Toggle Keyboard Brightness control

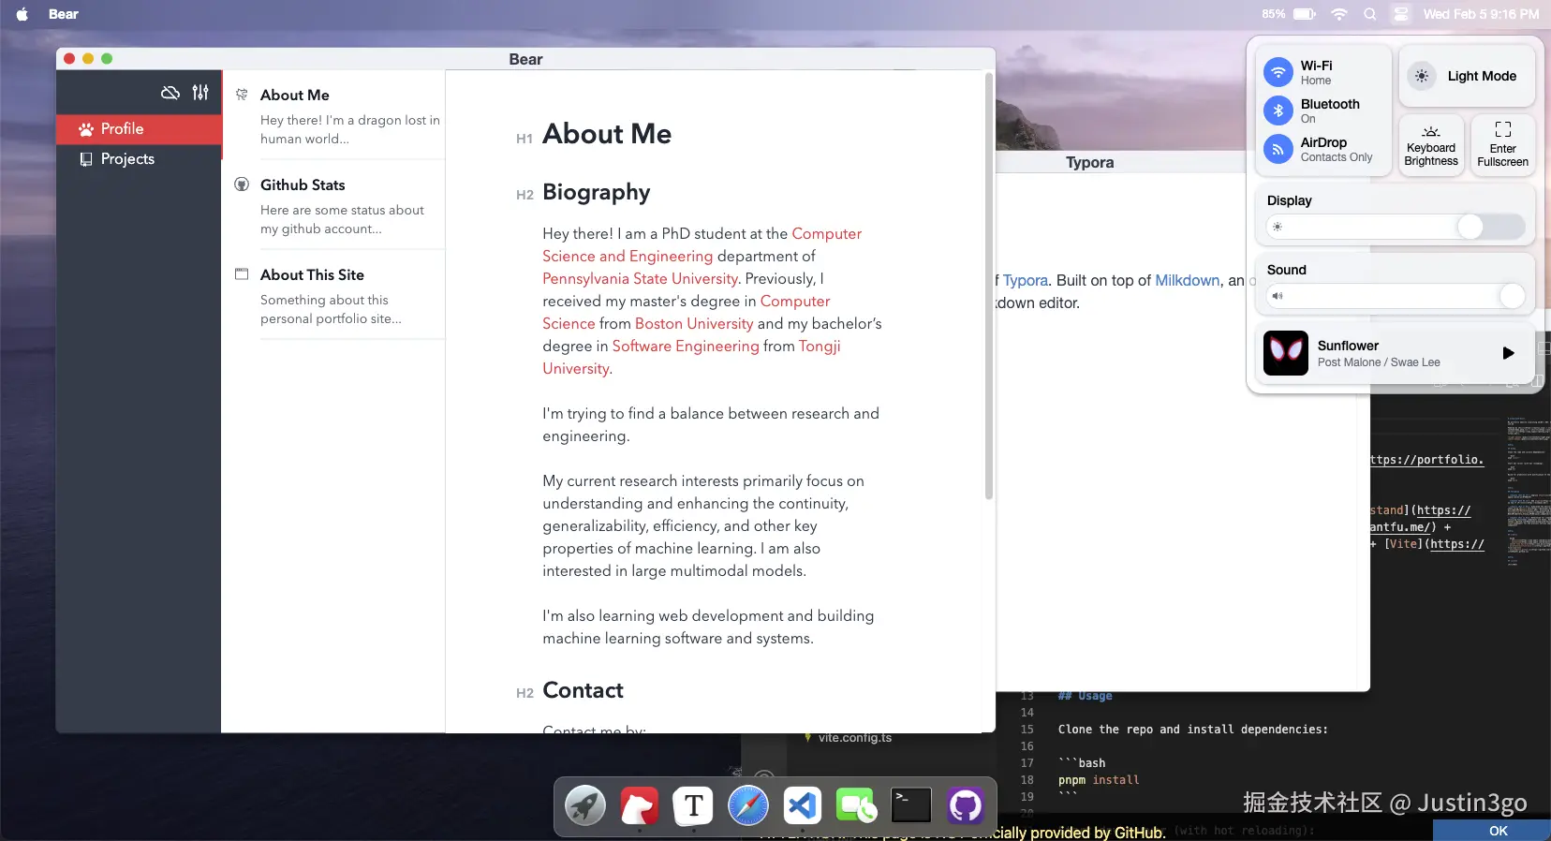[1431, 145]
